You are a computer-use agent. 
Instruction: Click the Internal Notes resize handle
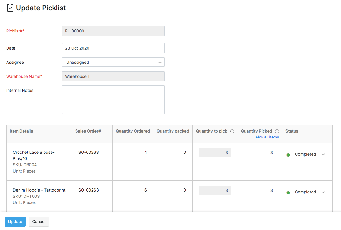(x=163, y=112)
